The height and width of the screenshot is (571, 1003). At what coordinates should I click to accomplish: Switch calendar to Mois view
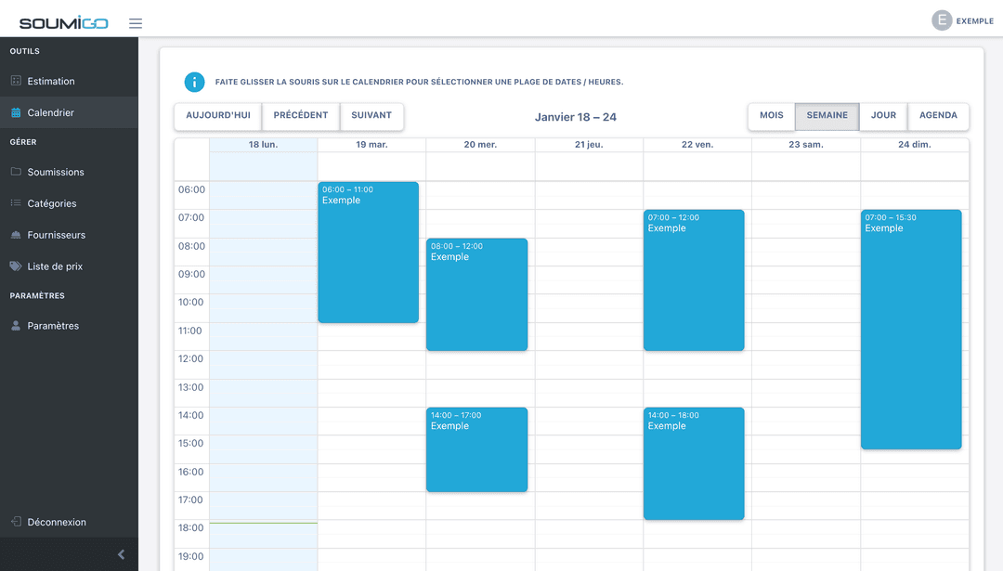[771, 115]
